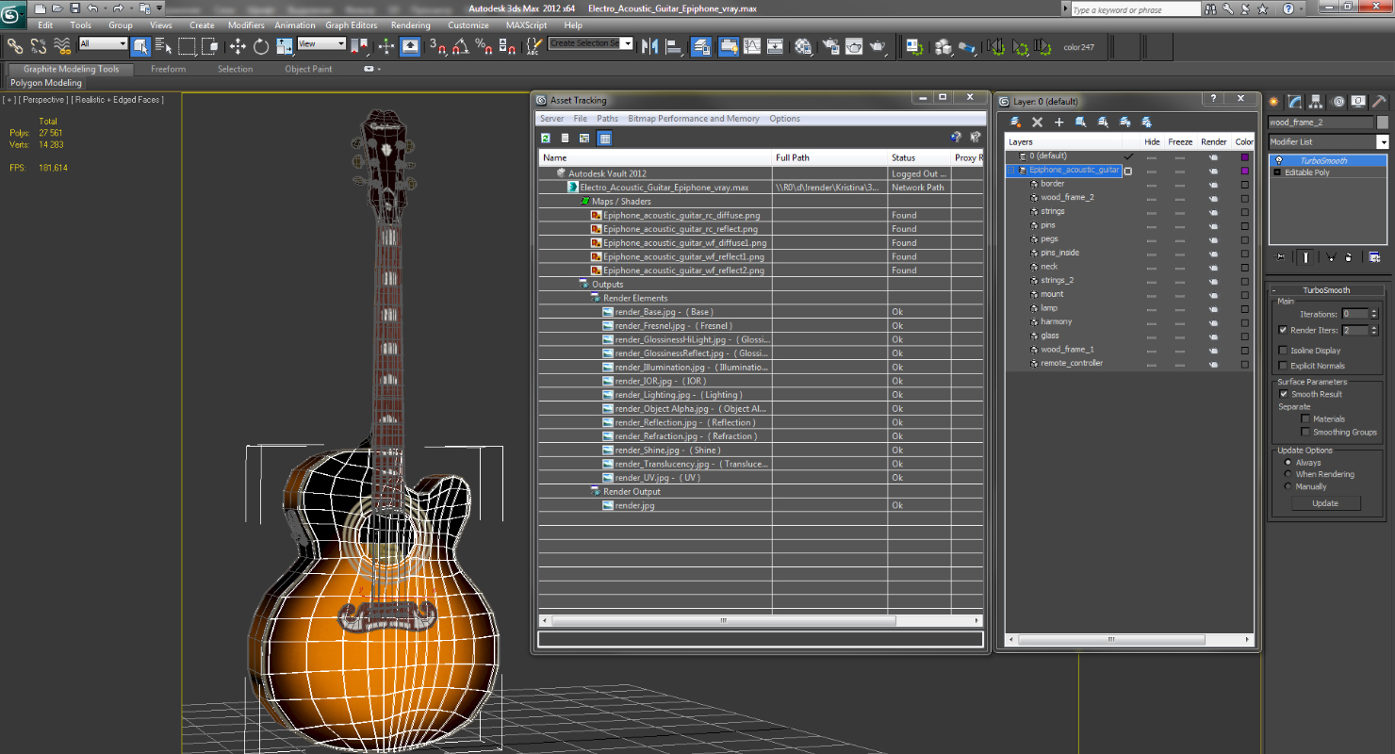1395x754 pixels.
Task: Enable Explicit Normals checkbox
Action: (1283, 365)
